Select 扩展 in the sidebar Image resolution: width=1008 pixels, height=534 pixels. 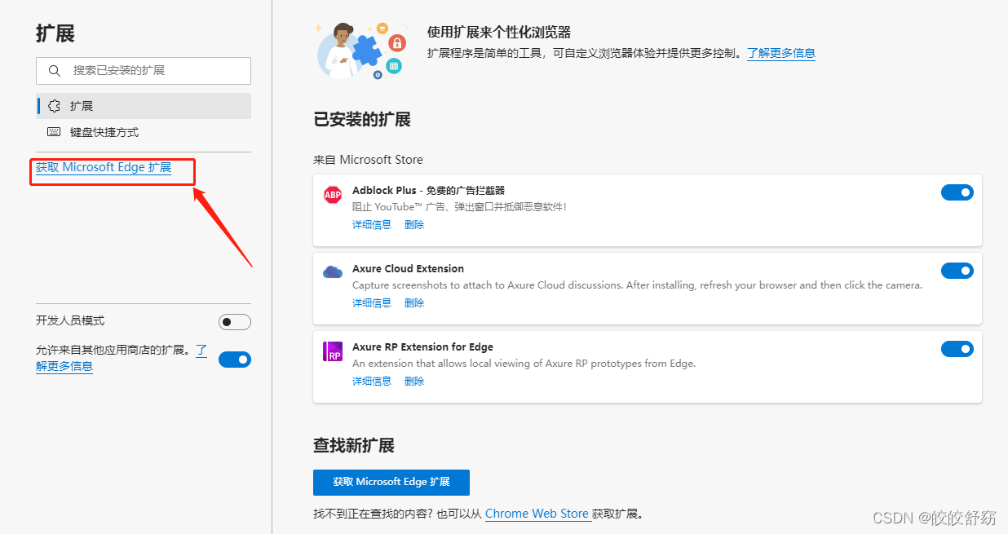144,106
